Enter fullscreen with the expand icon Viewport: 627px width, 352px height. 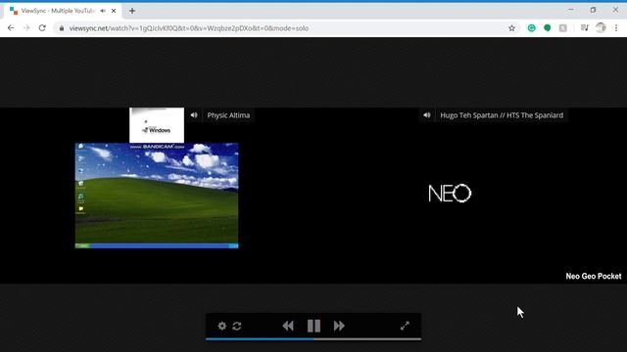pyautogui.click(x=405, y=326)
